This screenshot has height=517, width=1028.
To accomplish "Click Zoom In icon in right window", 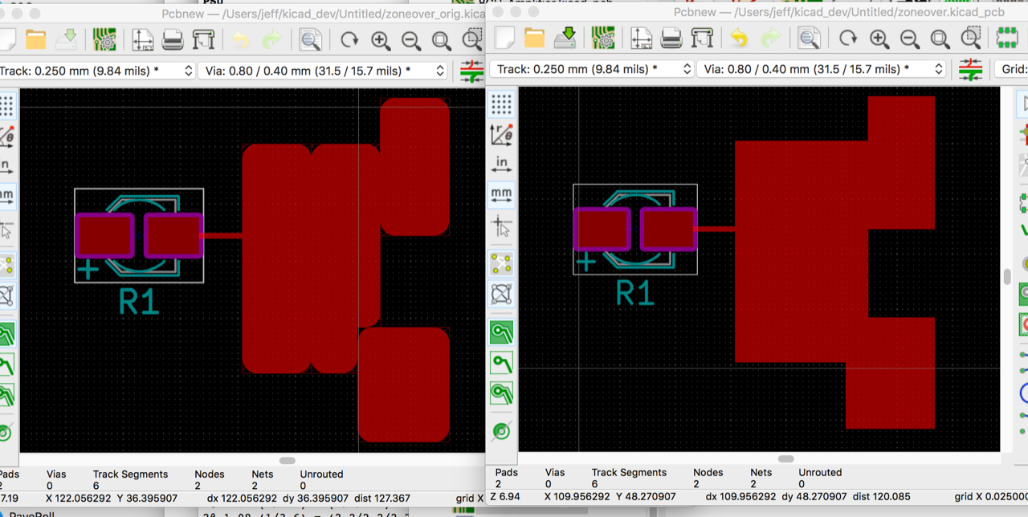I will [x=879, y=39].
